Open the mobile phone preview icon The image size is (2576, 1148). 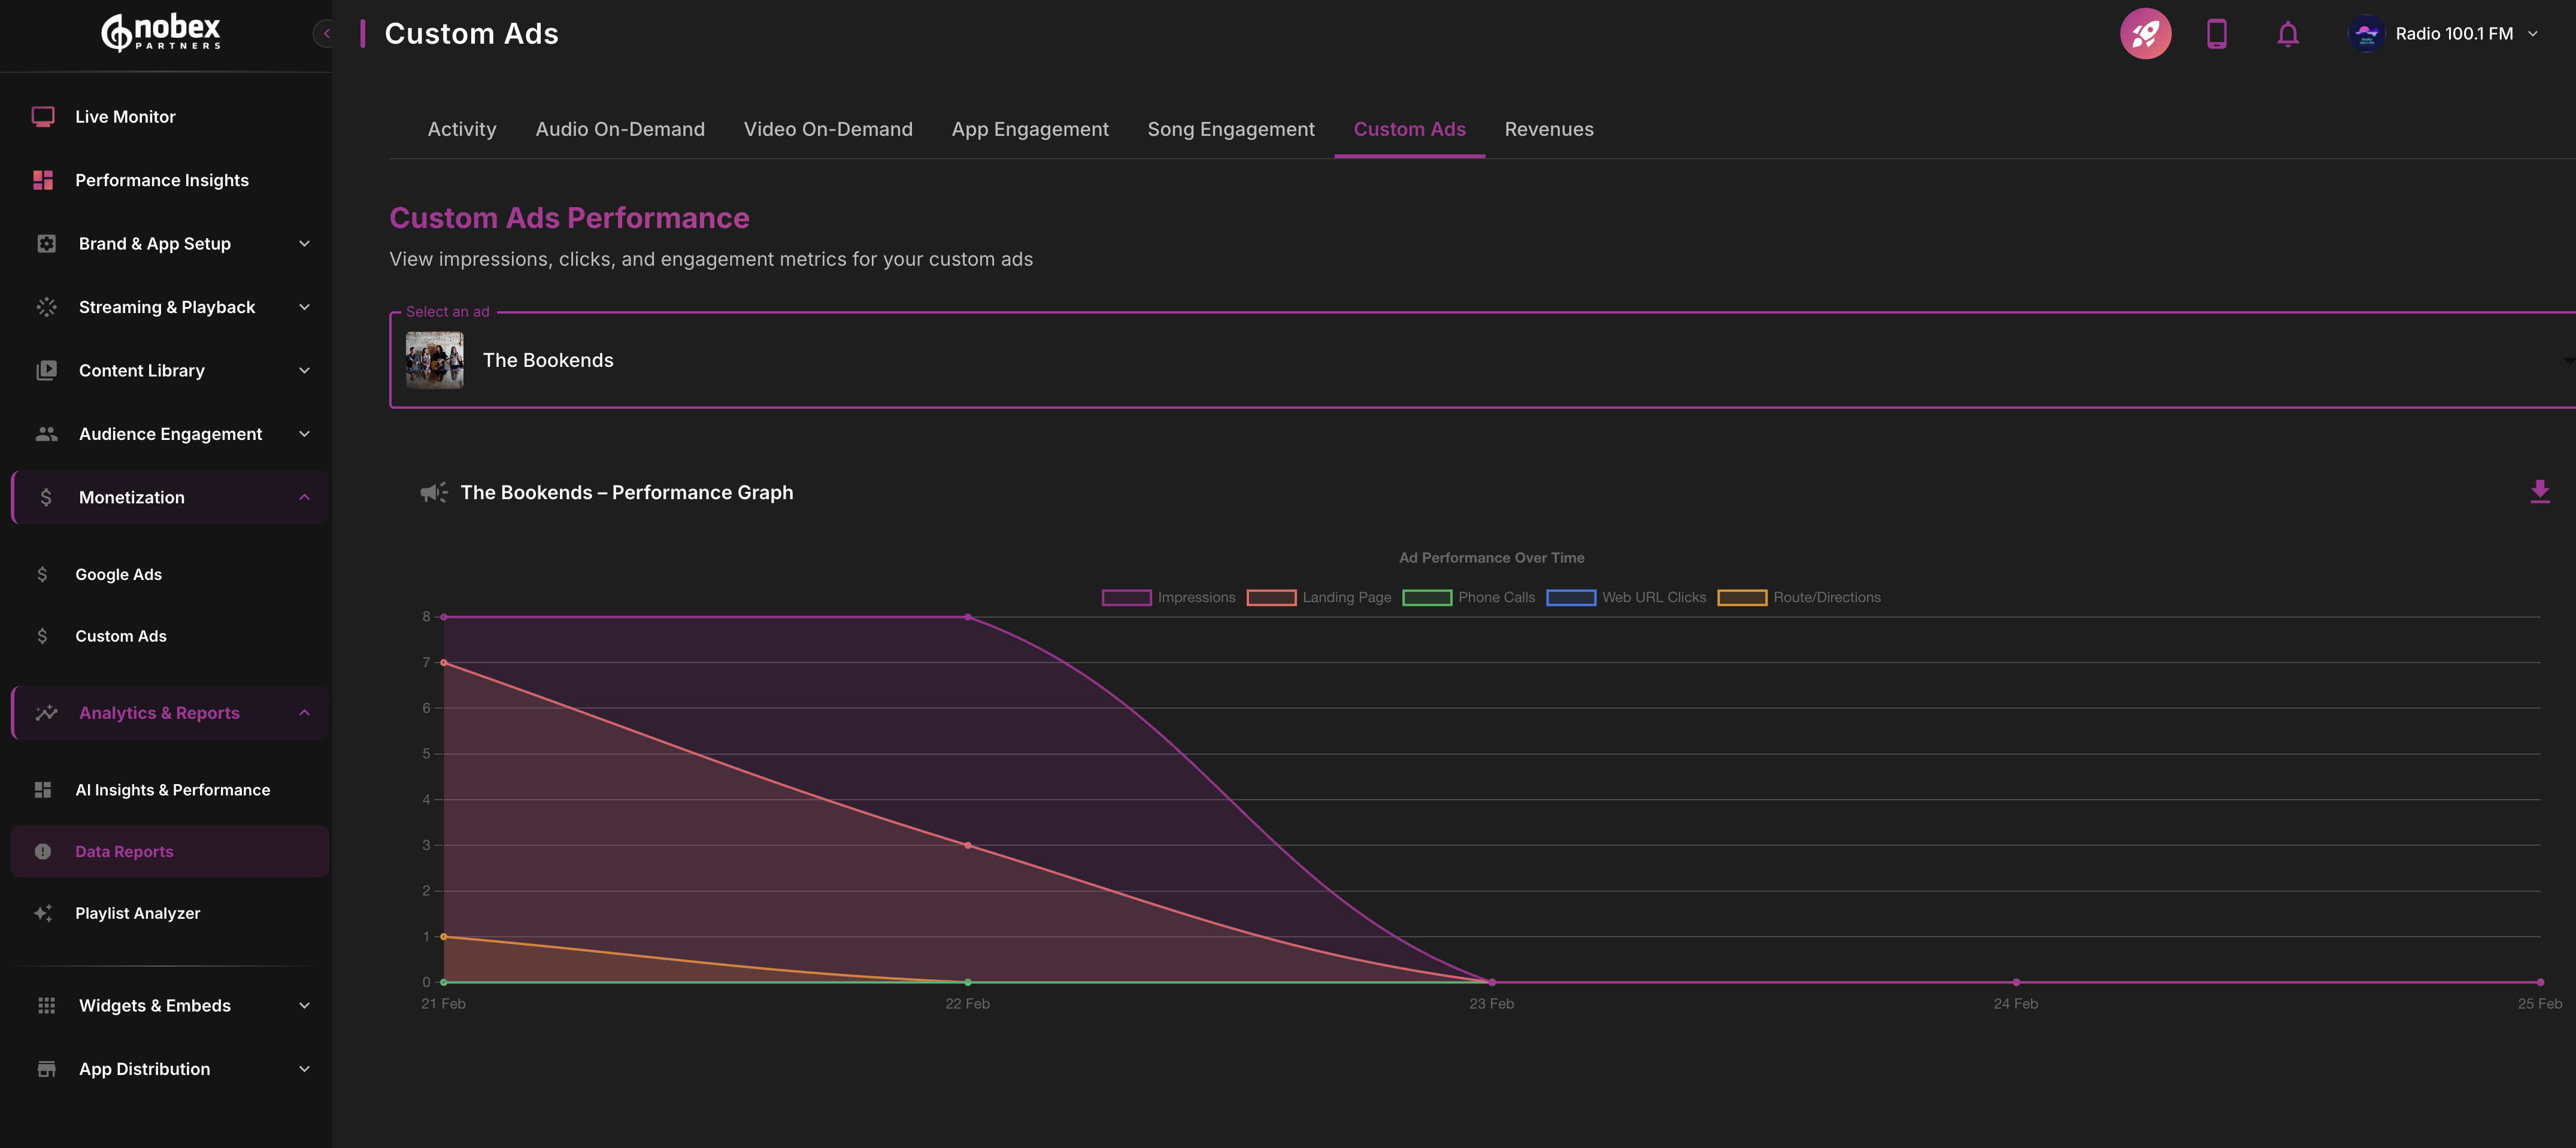(x=2216, y=34)
